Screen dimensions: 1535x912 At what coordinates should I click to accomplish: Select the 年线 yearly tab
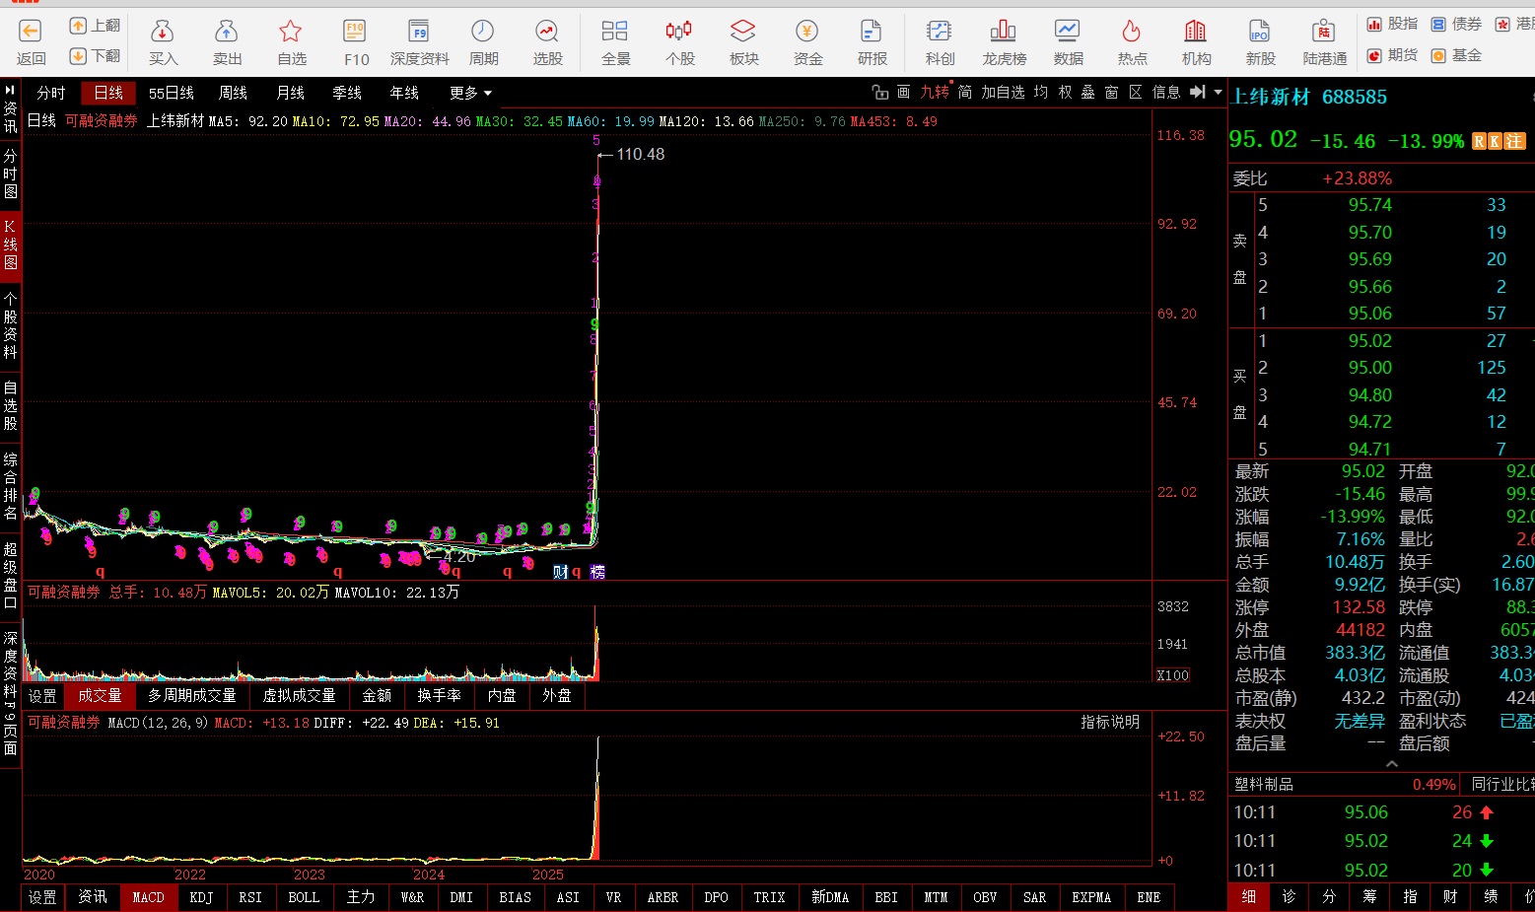[404, 93]
